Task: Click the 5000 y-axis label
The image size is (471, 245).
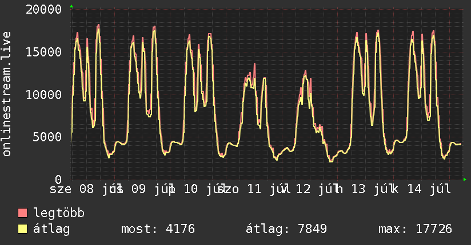Action: (x=47, y=137)
